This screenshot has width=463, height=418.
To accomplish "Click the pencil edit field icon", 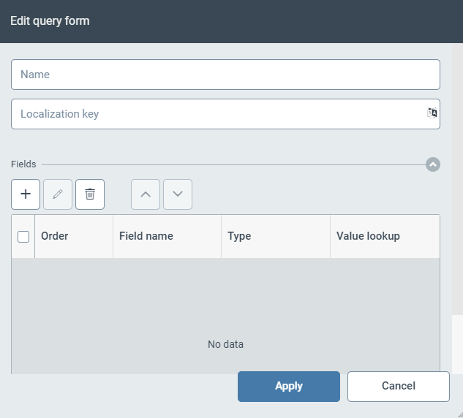I will [58, 194].
